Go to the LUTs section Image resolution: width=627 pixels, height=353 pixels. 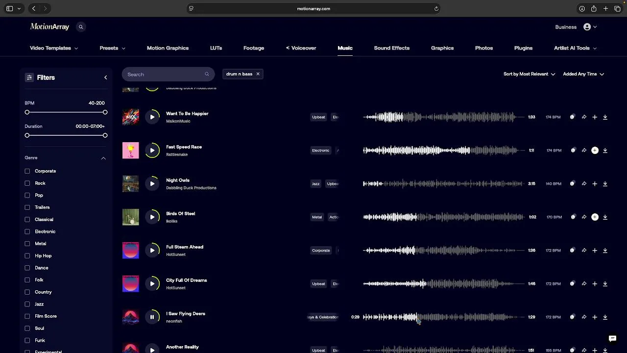point(216,48)
